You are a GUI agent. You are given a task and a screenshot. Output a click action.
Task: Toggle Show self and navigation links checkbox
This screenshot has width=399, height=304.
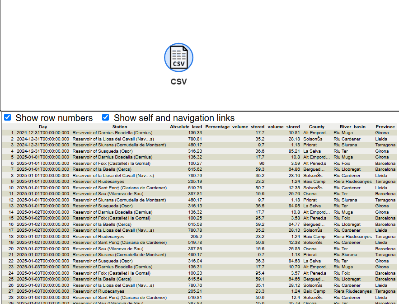tap(106, 117)
